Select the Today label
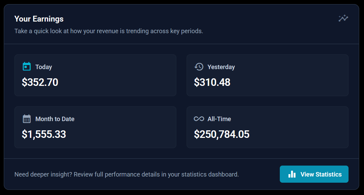Screen dimensions: 364x195 click(x=44, y=67)
